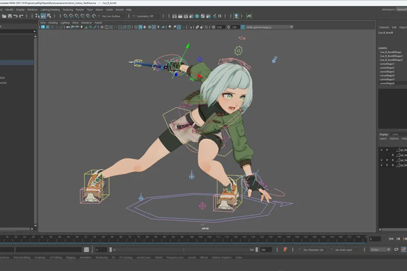Select Con_R_ArmIKShape1 in SHAPES list
The width and height of the screenshot is (407, 271).
click(x=391, y=56)
